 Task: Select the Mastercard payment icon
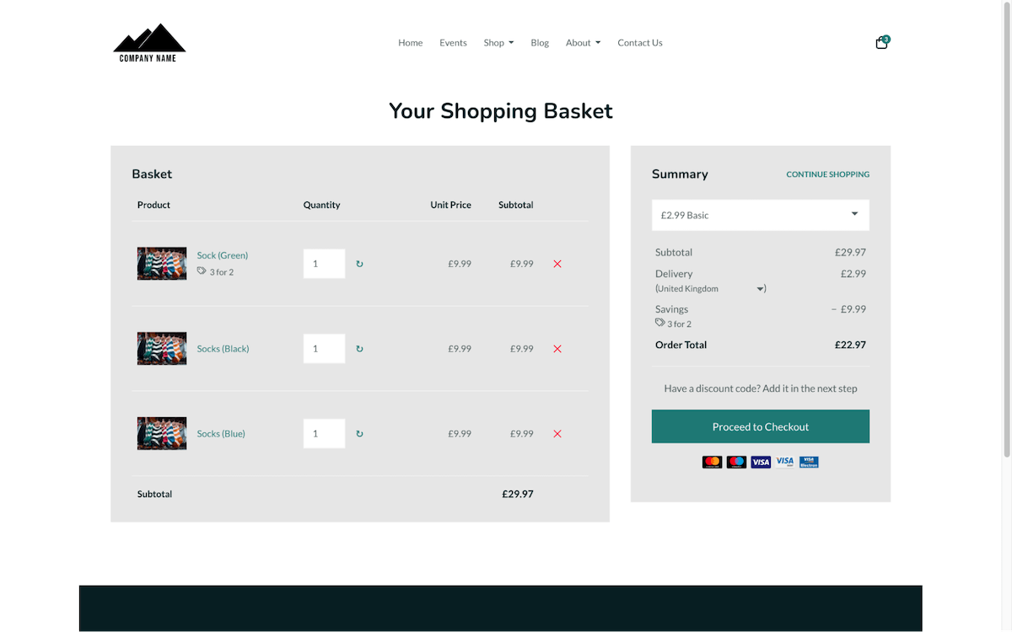(x=712, y=462)
